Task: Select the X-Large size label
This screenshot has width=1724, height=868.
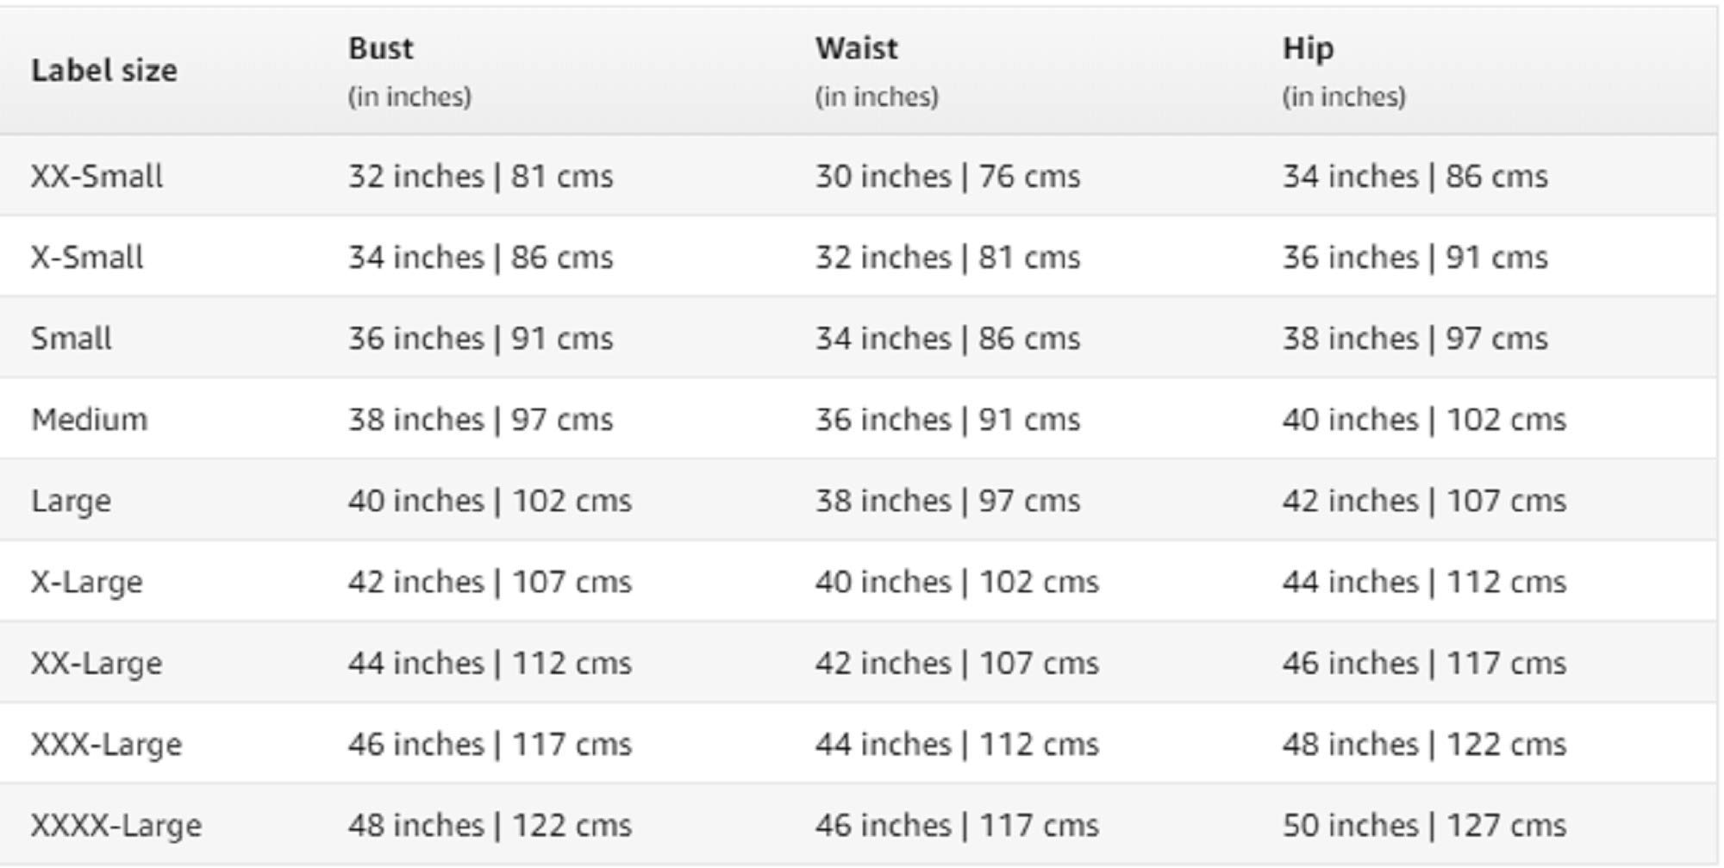Action: [87, 582]
